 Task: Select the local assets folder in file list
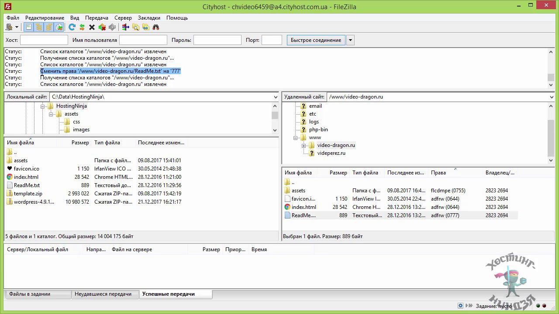pyautogui.click(x=21, y=160)
